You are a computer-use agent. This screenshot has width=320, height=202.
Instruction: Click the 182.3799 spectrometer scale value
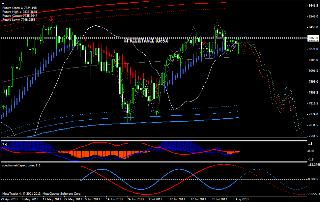[314, 165]
